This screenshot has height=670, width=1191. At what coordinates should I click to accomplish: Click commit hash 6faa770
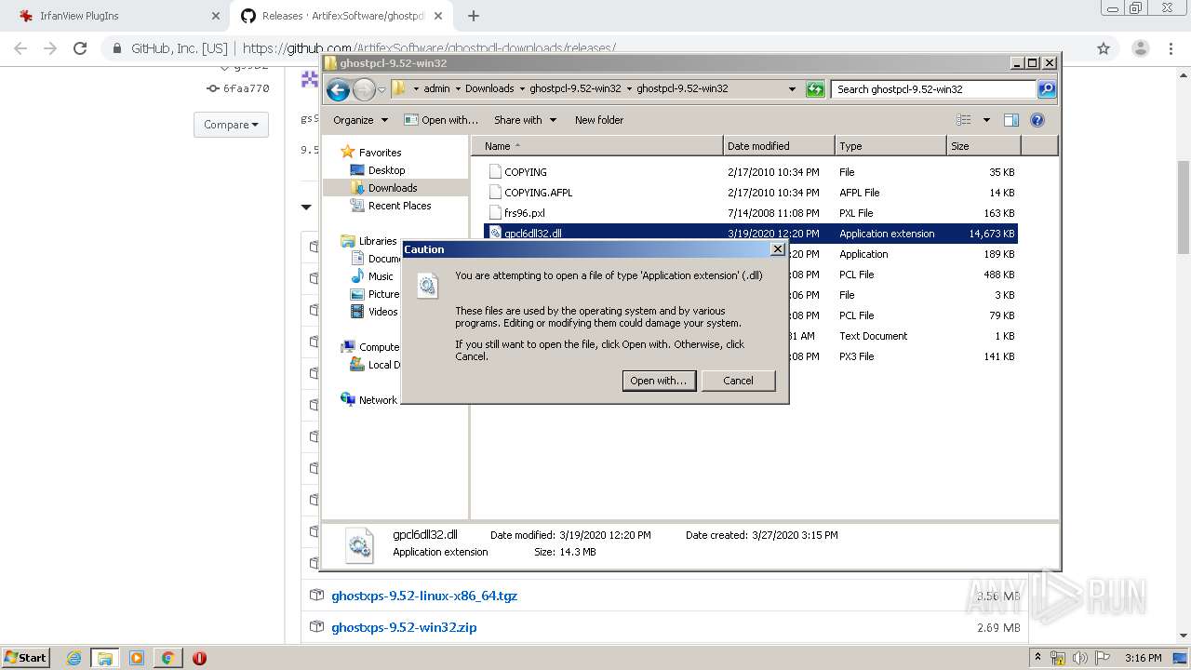(246, 88)
